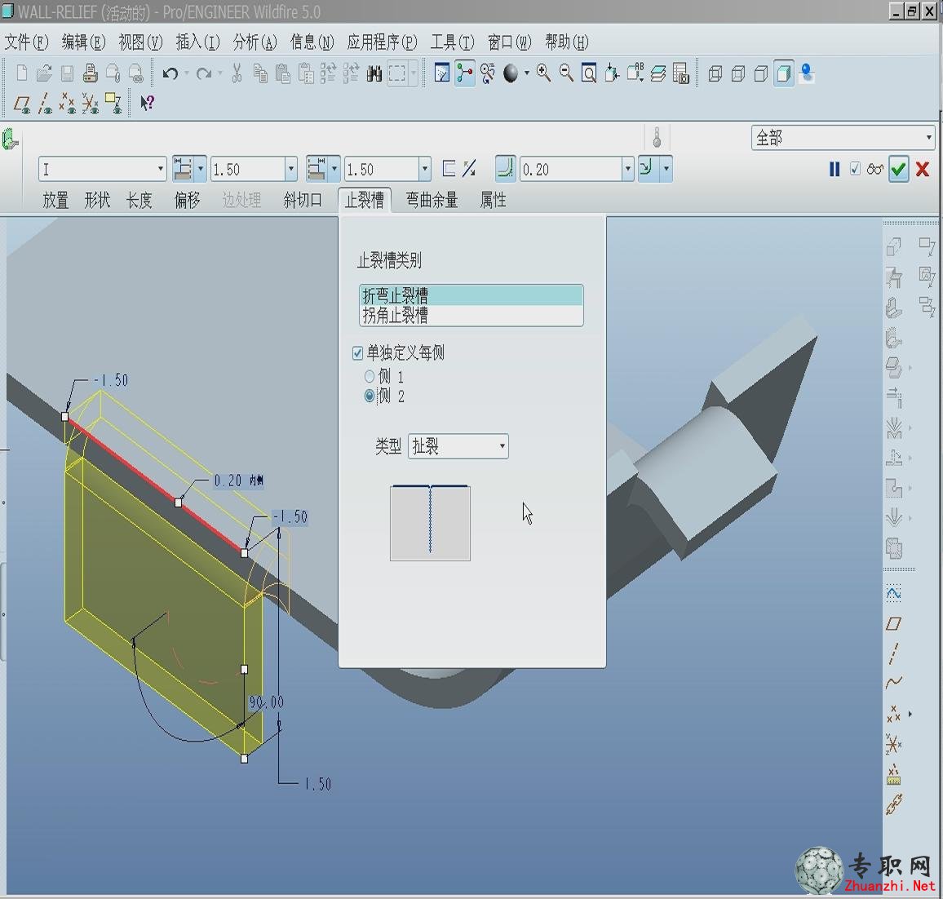The image size is (943, 899).
Task: Open the 斜切口 panel tab
Action: tap(303, 200)
